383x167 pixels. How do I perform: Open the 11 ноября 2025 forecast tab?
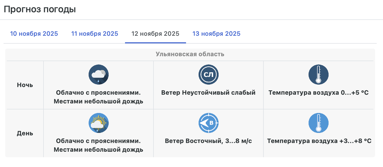click(x=95, y=34)
